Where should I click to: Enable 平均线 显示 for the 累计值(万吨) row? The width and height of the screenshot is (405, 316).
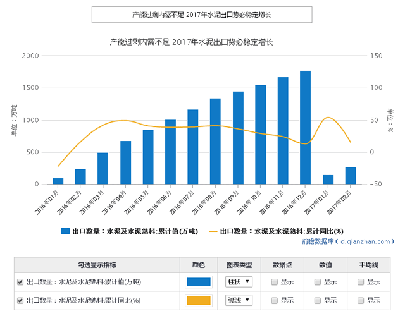tap(361, 282)
